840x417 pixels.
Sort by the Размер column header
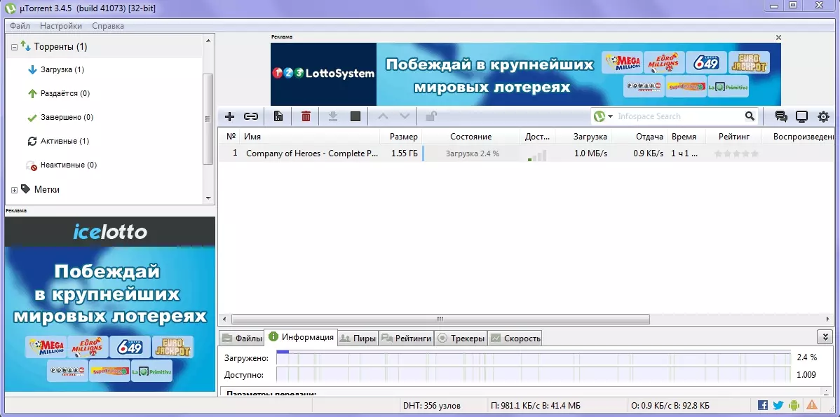coord(400,137)
